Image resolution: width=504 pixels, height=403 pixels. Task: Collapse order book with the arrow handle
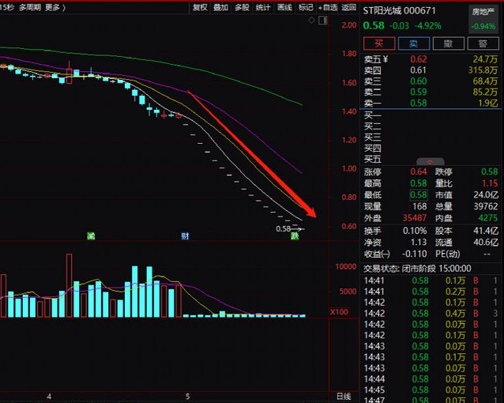coord(430,161)
